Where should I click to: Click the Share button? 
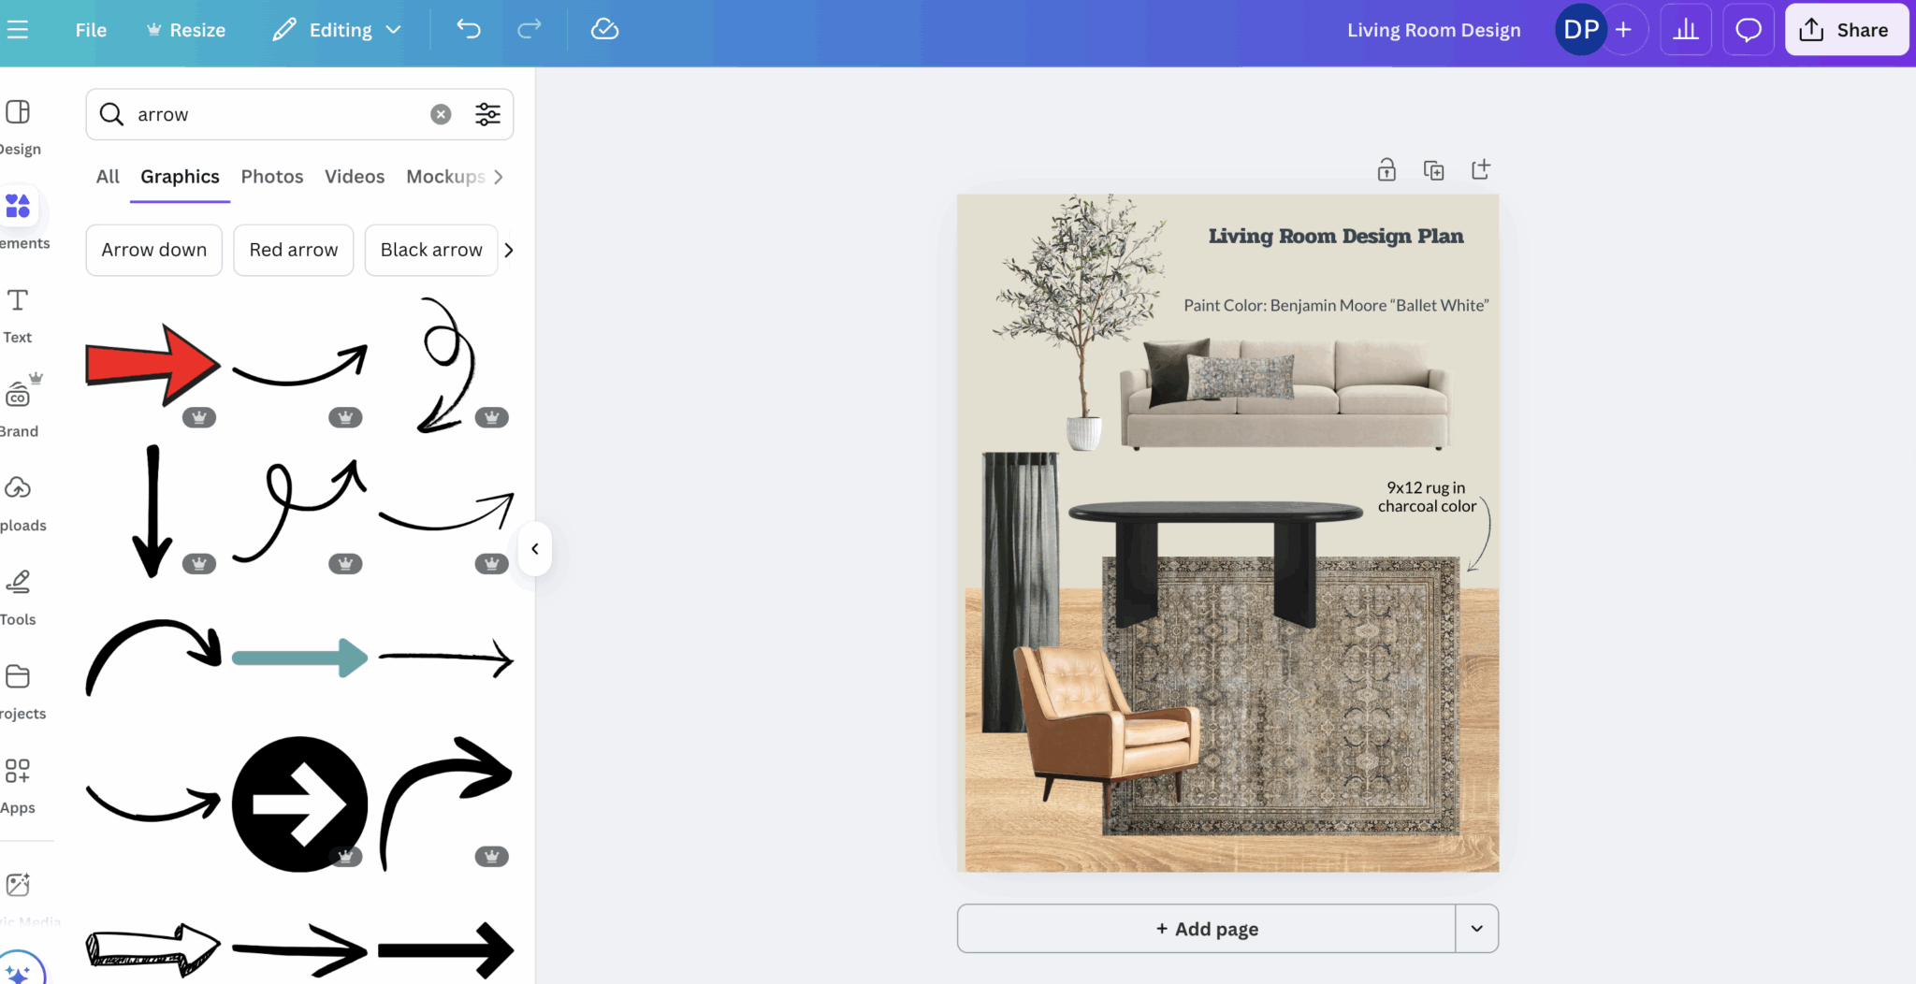point(1846,30)
